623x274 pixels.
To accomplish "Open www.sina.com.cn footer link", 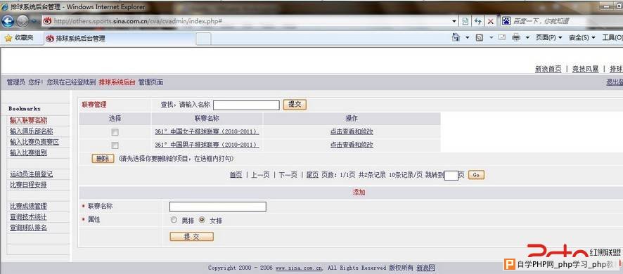I will click(299, 268).
